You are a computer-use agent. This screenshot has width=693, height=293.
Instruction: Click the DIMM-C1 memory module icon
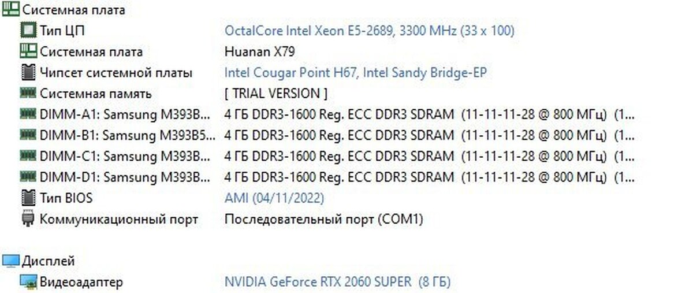point(28,156)
